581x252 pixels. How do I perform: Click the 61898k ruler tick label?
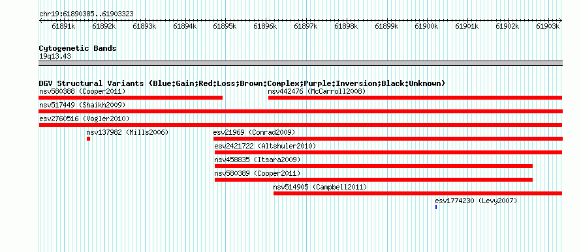pyautogui.click(x=346, y=26)
